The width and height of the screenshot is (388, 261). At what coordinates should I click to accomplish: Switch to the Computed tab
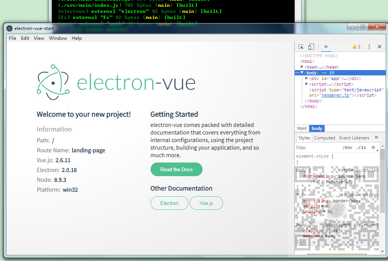click(324, 138)
